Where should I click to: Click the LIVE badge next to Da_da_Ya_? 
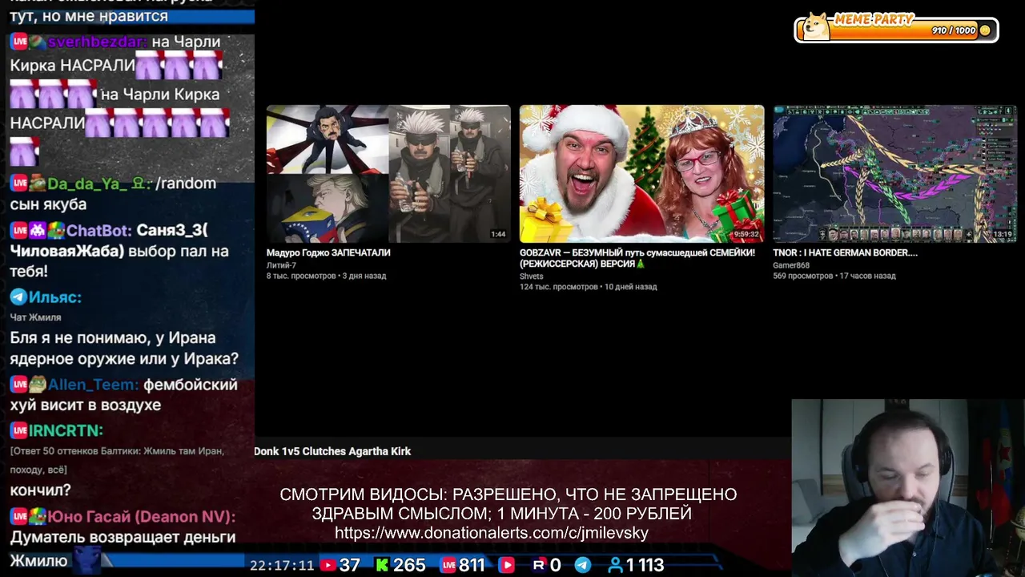19,184
